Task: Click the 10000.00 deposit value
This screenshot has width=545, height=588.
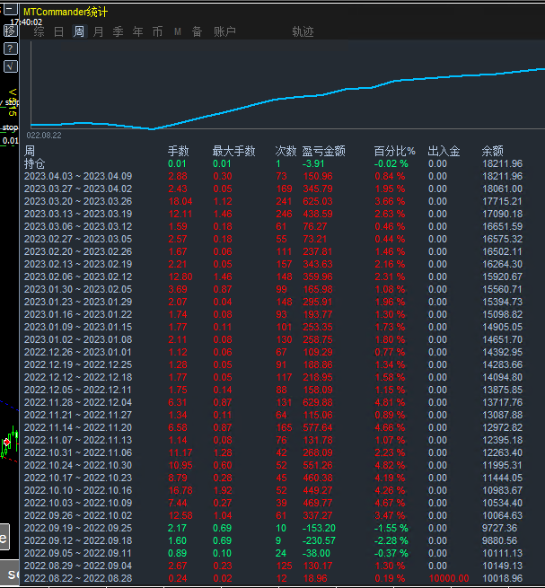Action: click(x=449, y=578)
